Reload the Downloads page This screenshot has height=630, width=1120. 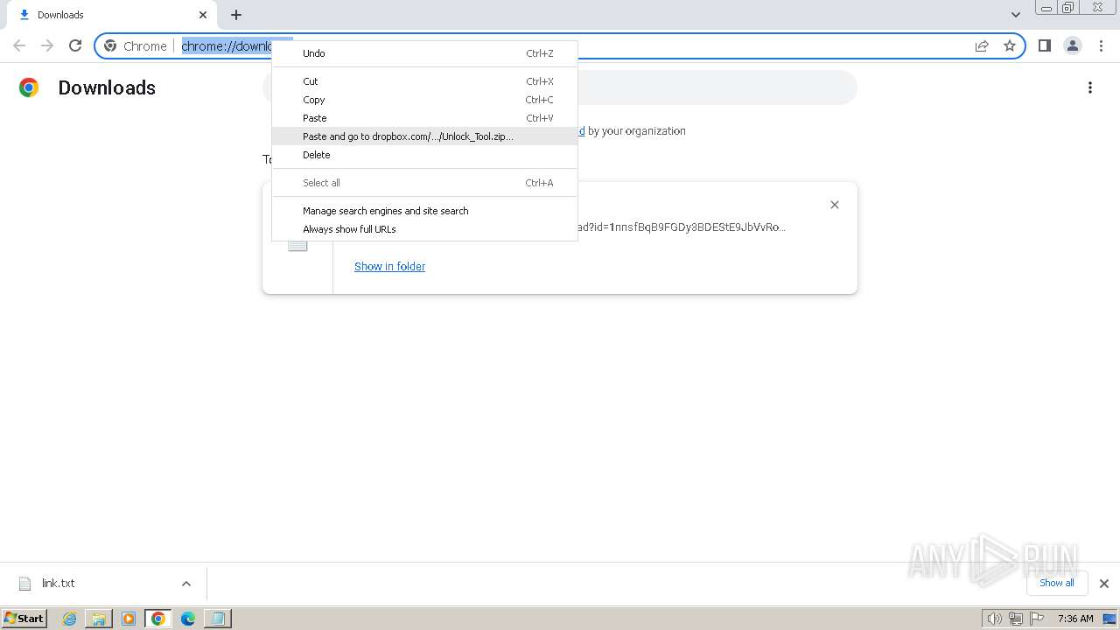(x=75, y=45)
